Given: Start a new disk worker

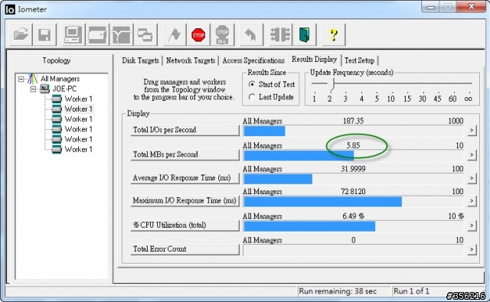Looking at the screenshot, I should pyautogui.click(x=97, y=34).
